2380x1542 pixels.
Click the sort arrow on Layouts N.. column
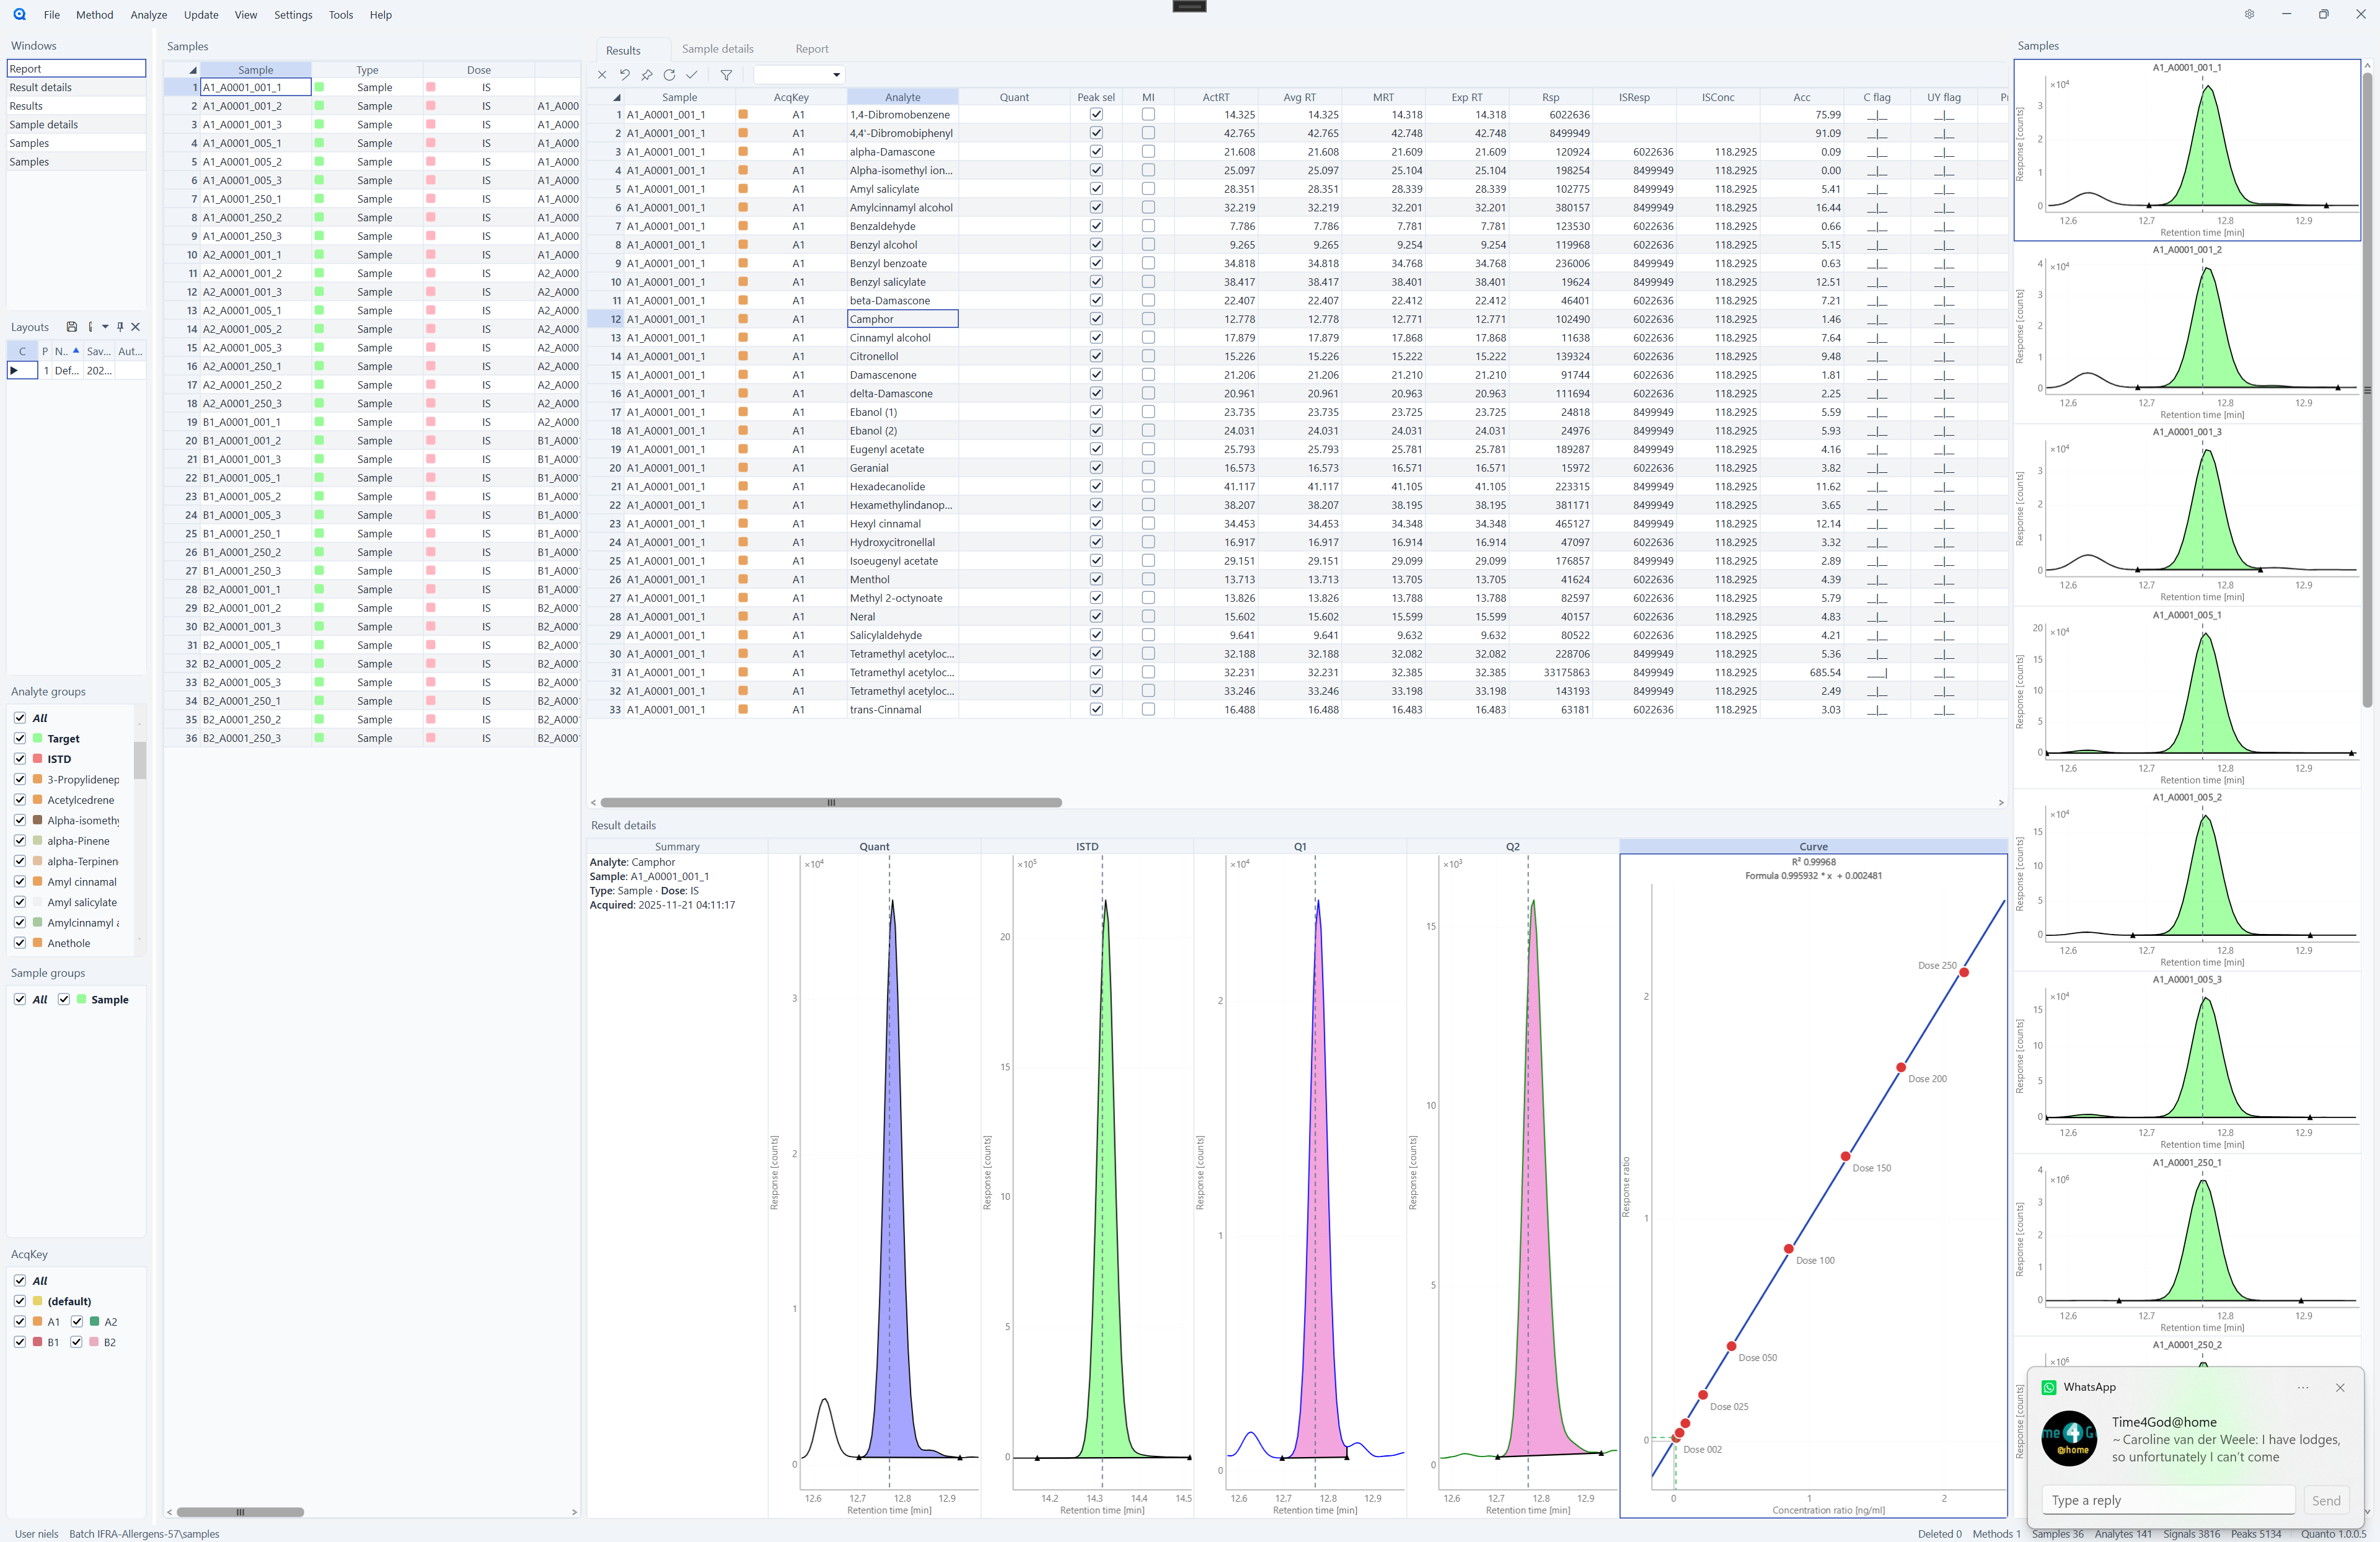(x=76, y=350)
